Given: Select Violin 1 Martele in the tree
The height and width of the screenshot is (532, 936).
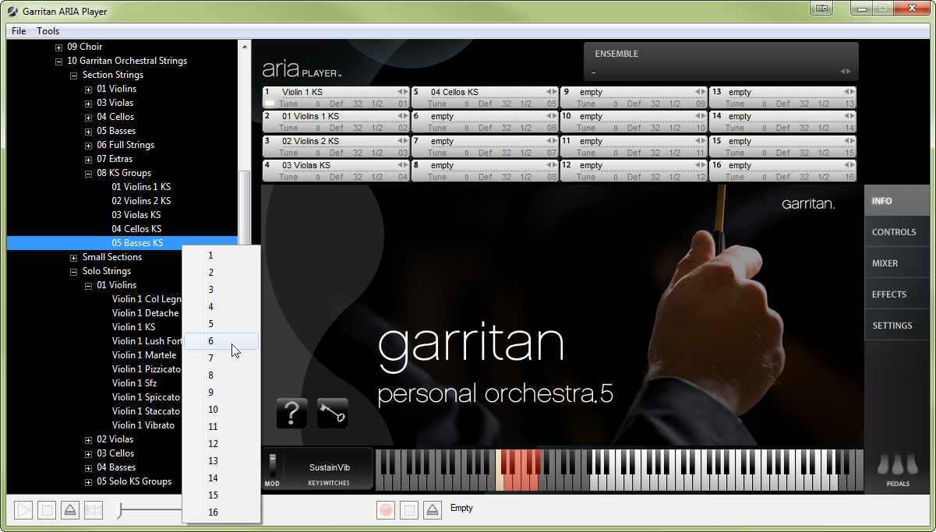Looking at the screenshot, I should (x=144, y=355).
